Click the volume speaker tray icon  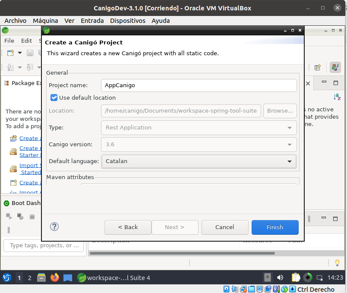[x=280, y=277]
